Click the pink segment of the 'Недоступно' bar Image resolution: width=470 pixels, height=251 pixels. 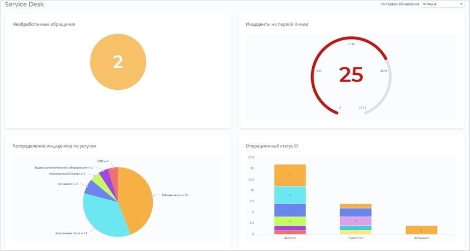tap(355, 221)
